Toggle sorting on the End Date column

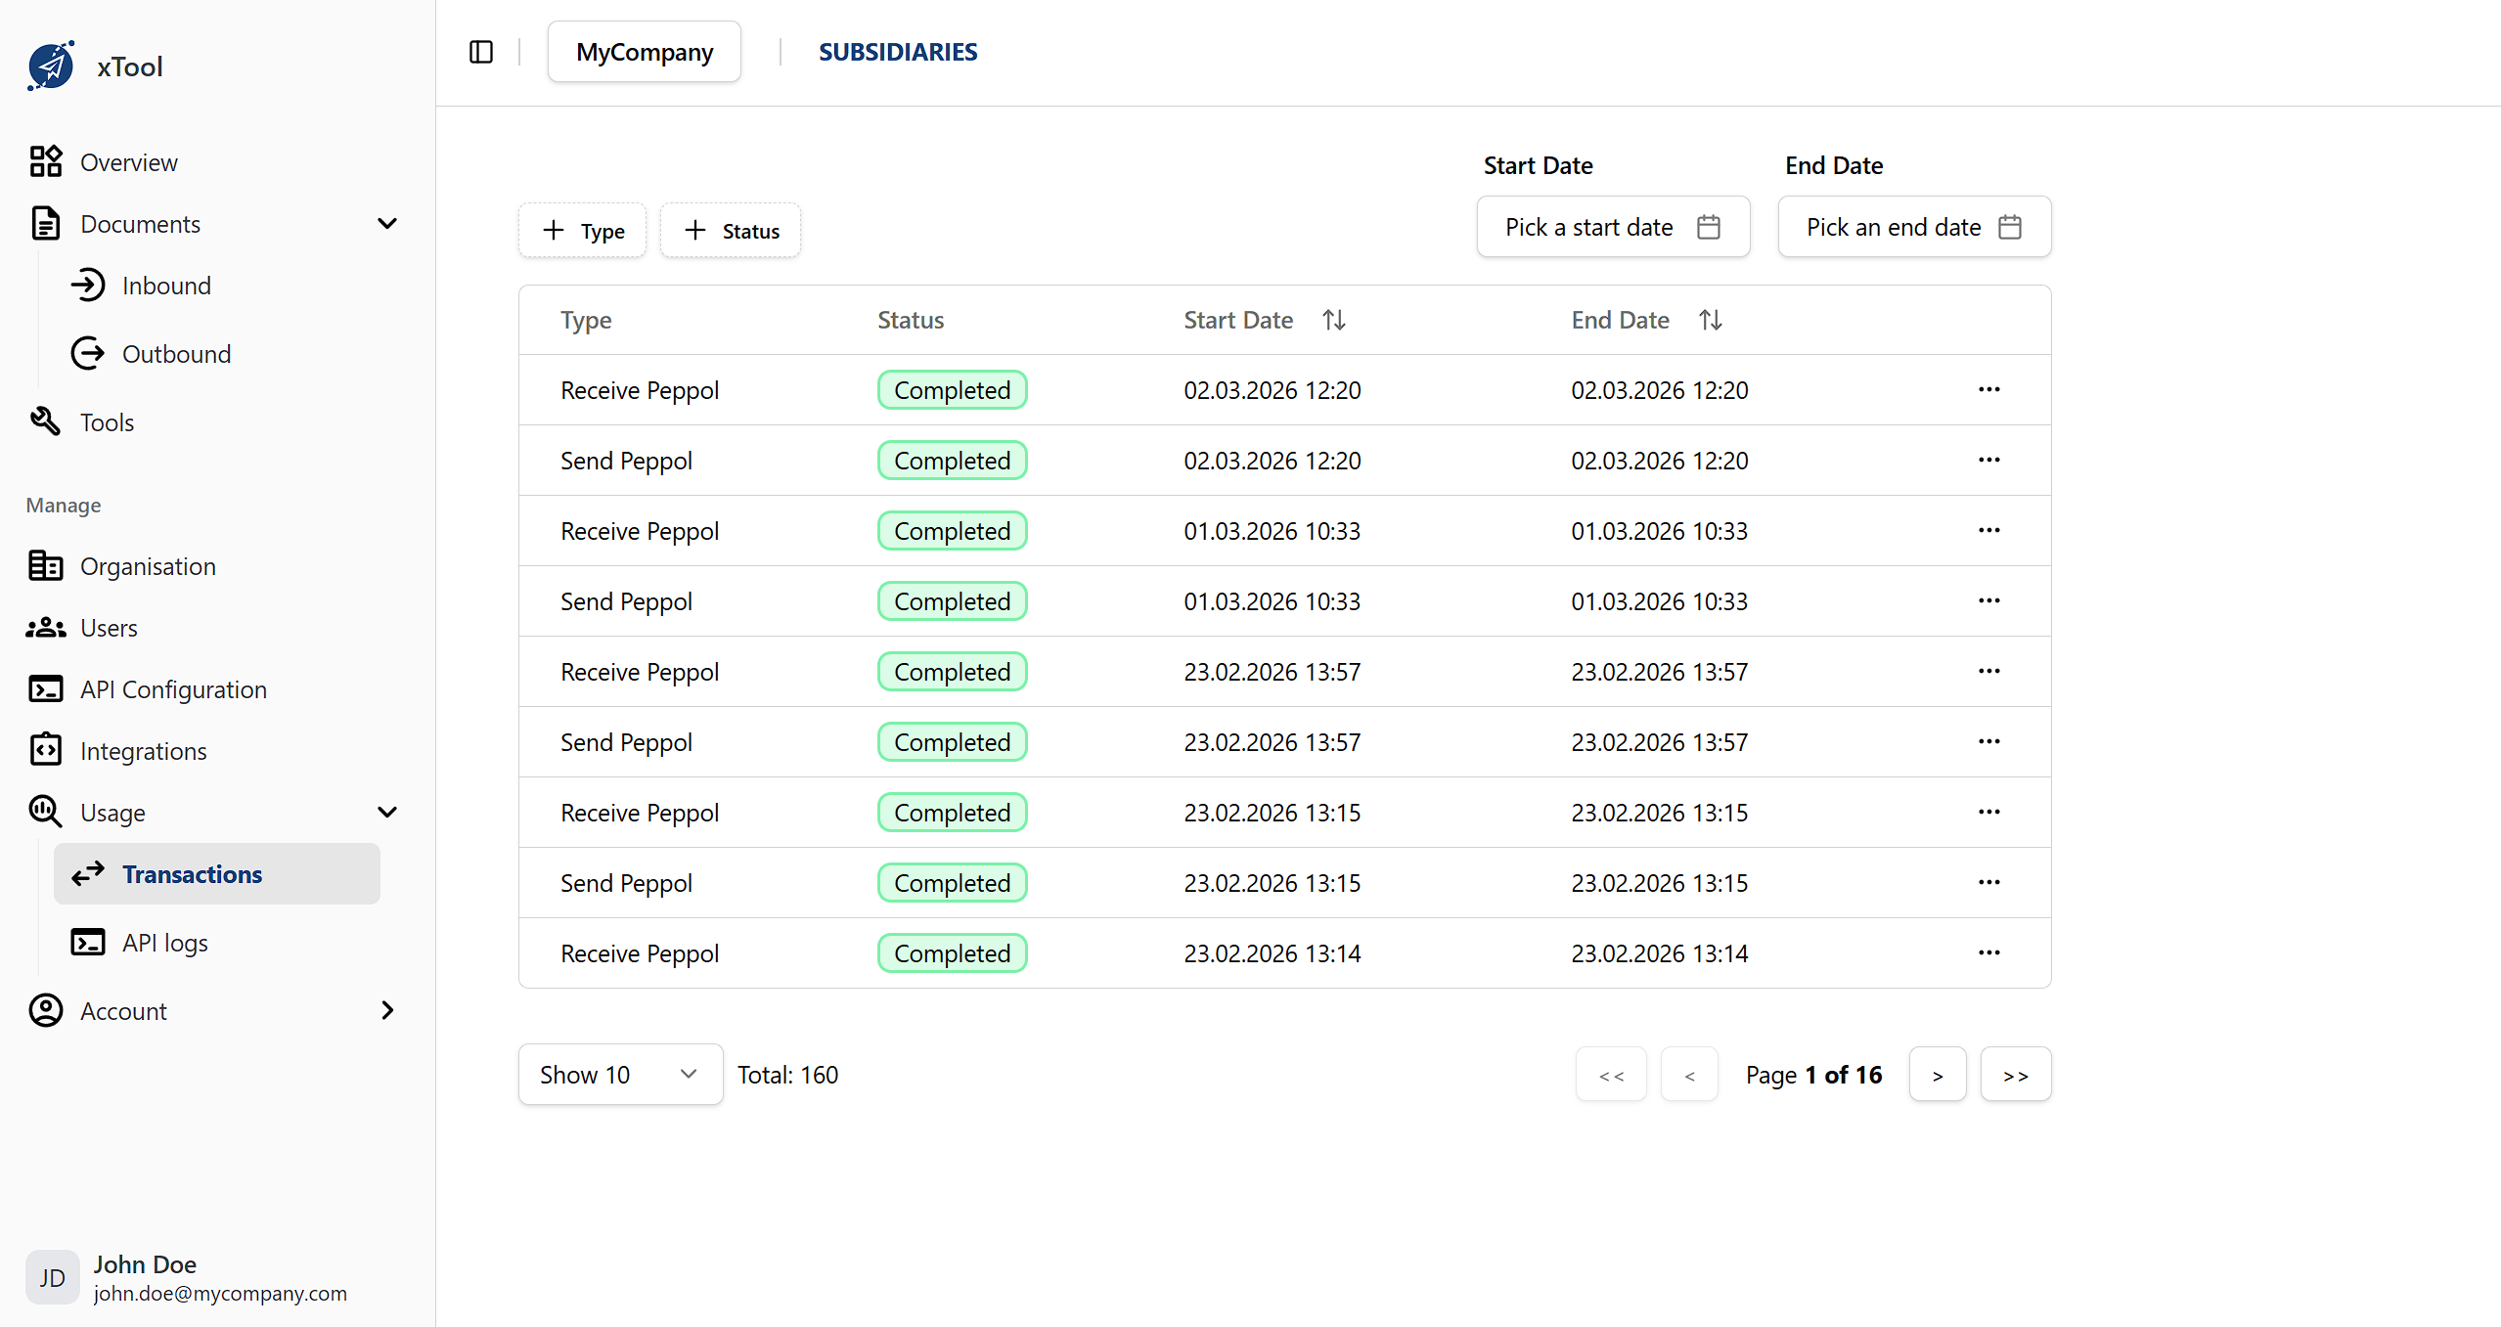pos(1709,319)
